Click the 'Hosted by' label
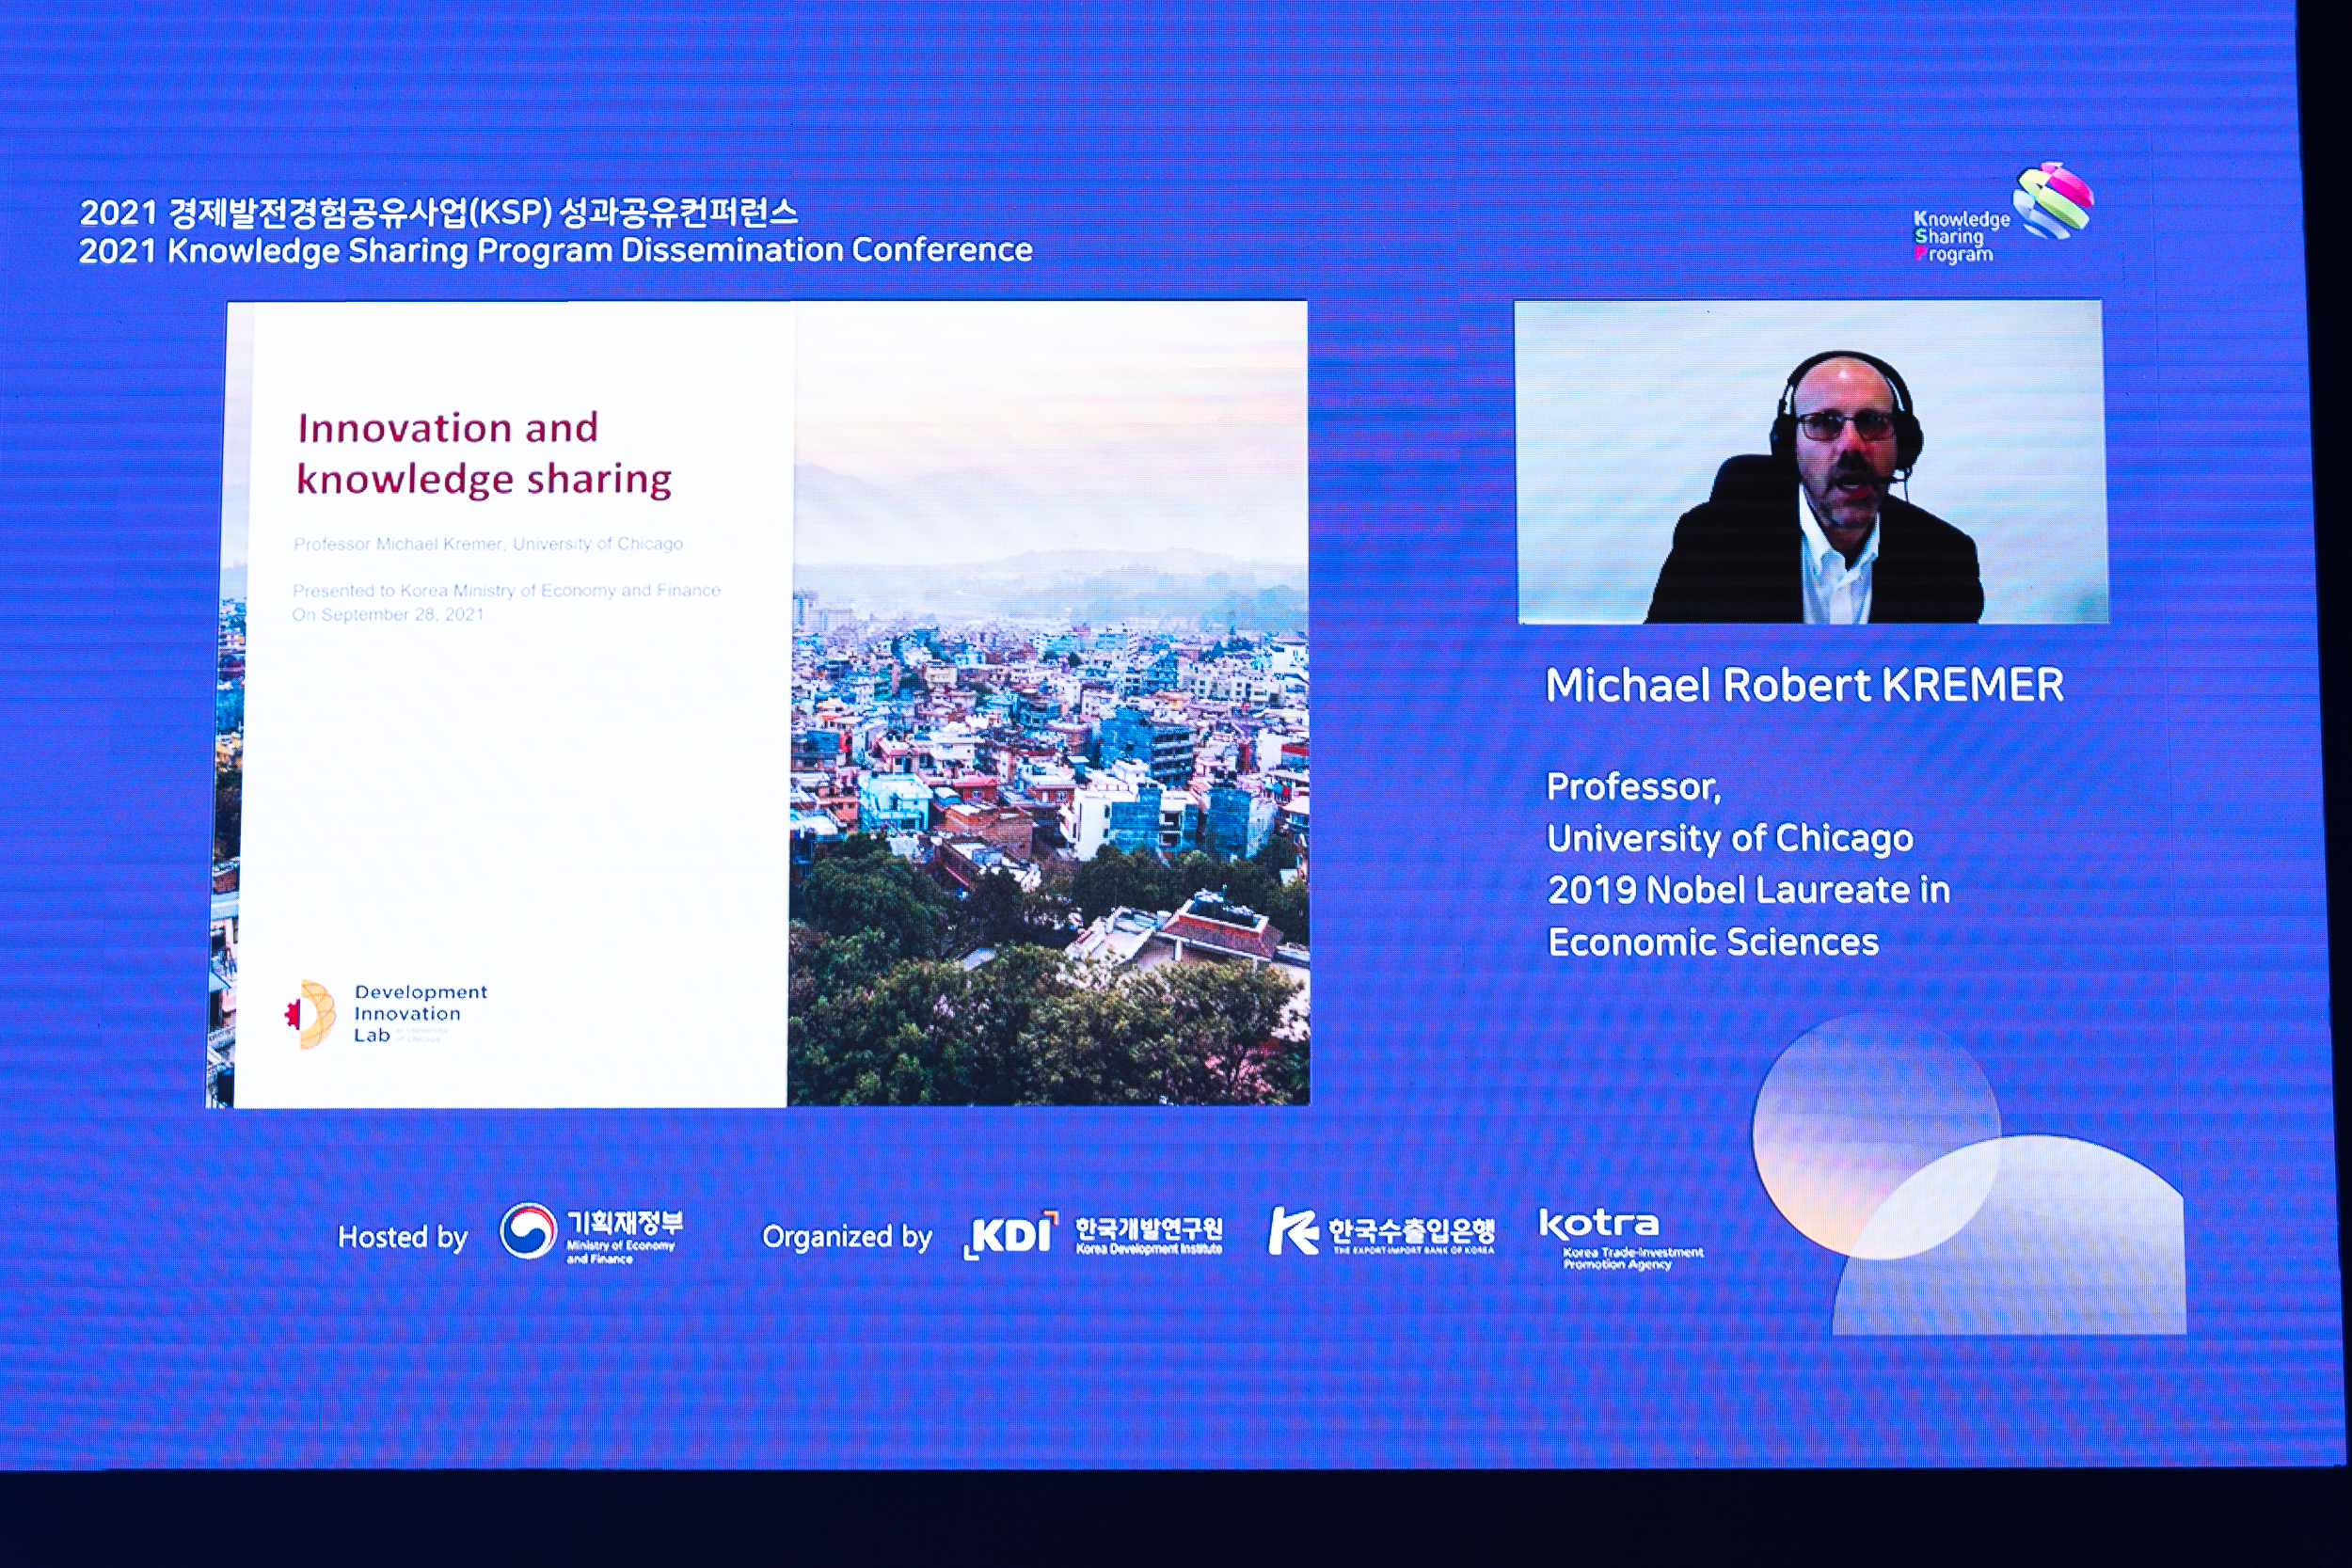 pyautogui.click(x=402, y=1238)
